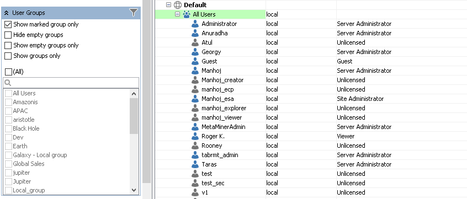Check the aristotle group checkbox

point(8,120)
